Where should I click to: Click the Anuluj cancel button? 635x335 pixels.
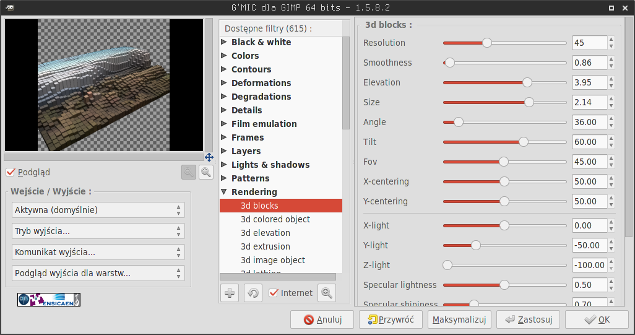click(322, 320)
